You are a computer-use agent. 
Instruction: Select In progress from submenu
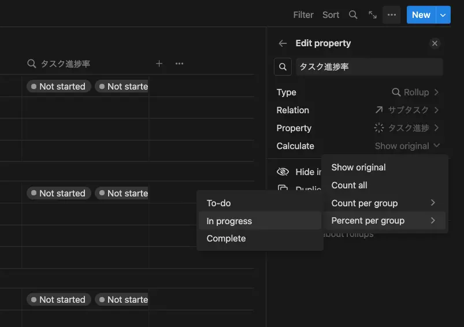[229, 221]
